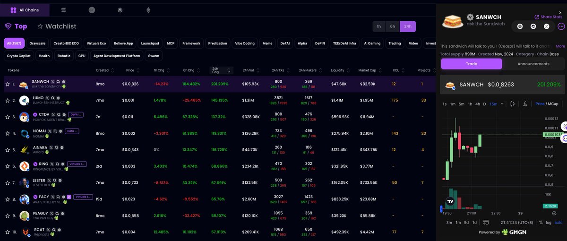Click search icon next to LUMO token

(54, 98)
